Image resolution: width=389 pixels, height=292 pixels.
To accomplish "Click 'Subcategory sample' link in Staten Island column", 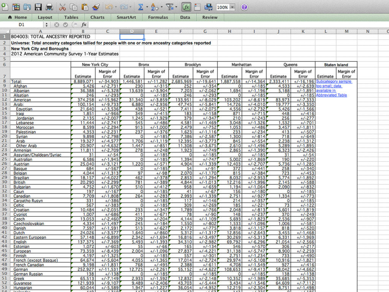I will click(334, 81).
